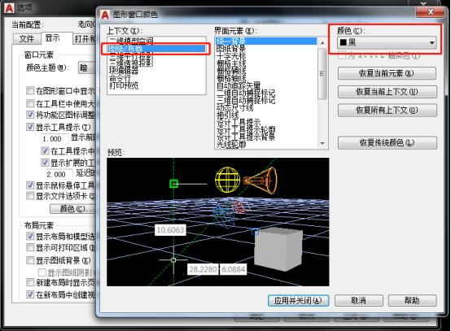Select 统一背景 in the interface elements list
Viewport: 451px width, 331px height.
[x=265, y=41]
